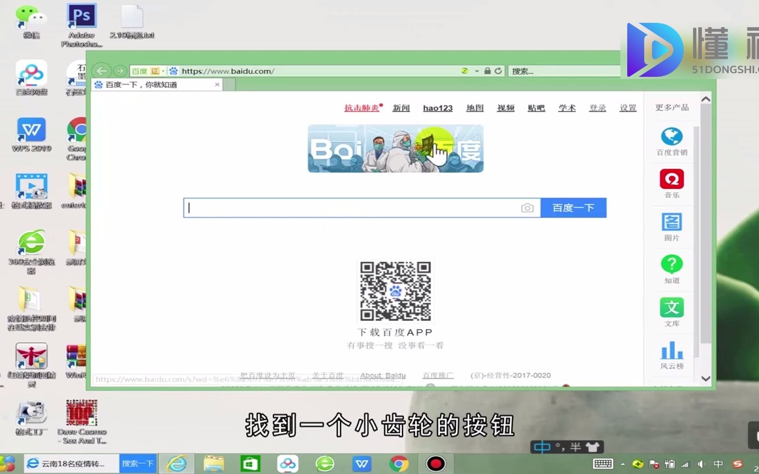Open the 地图 link
The height and width of the screenshot is (474, 759).
pos(475,108)
